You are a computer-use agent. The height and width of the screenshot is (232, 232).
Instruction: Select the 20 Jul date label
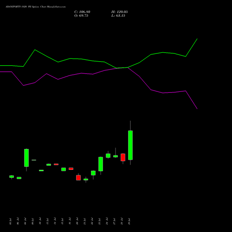tap(77, 221)
